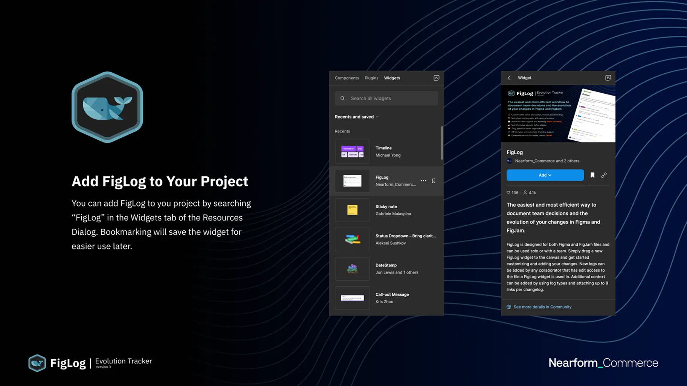Select the Widgets tab

pyautogui.click(x=392, y=78)
